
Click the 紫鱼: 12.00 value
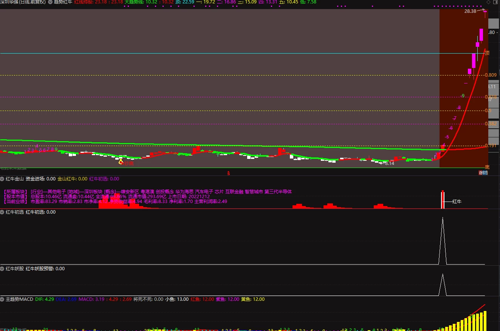[x=228, y=299]
